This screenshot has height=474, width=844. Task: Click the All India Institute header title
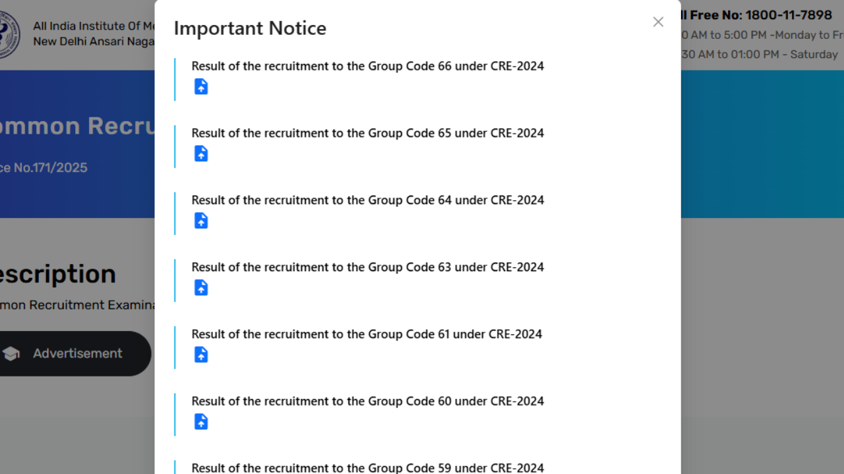tap(94, 26)
